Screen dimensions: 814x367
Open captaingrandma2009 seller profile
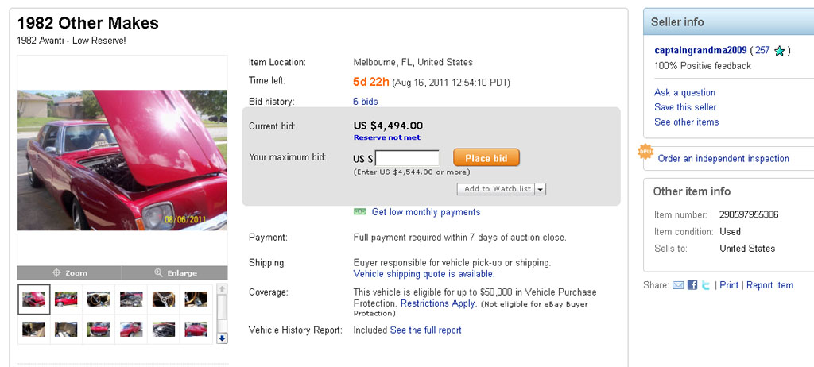click(700, 50)
